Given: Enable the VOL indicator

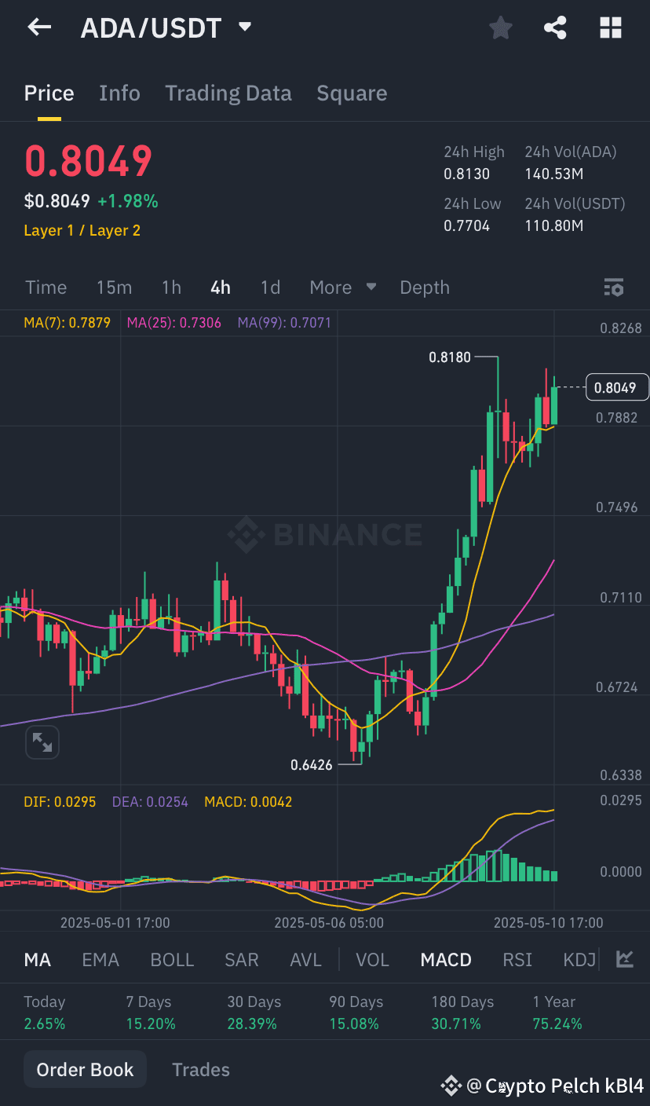Looking at the screenshot, I should coord(371,959).
